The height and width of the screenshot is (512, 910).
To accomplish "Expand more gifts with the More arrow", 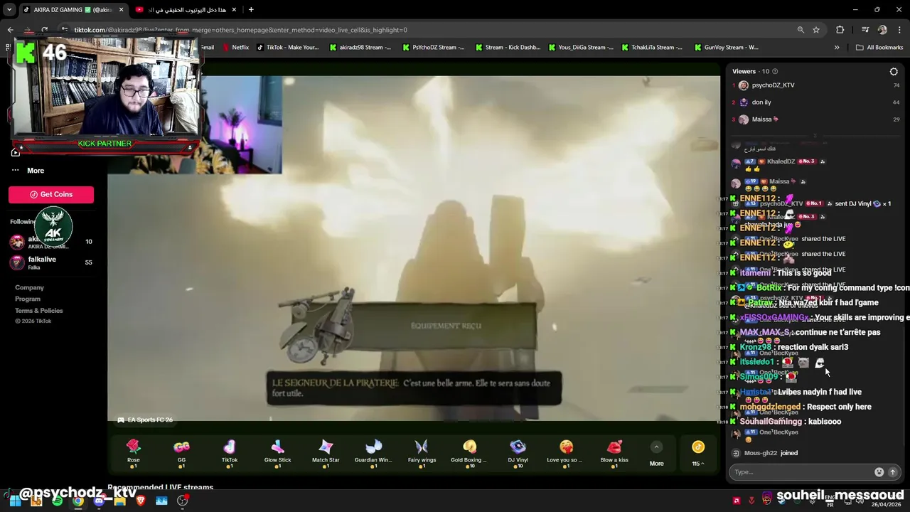I will [x=656, y=453].
